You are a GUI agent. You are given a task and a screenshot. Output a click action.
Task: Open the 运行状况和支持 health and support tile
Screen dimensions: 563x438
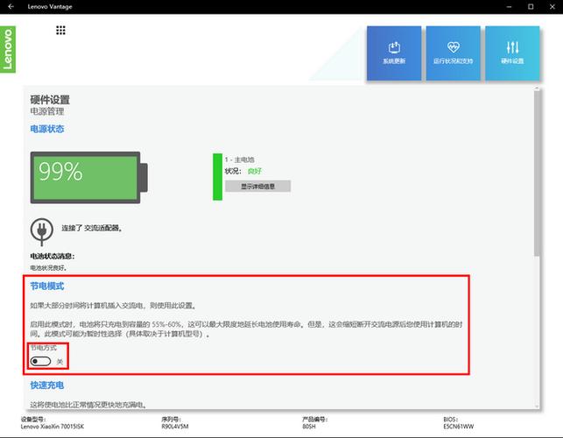(454, 53)
